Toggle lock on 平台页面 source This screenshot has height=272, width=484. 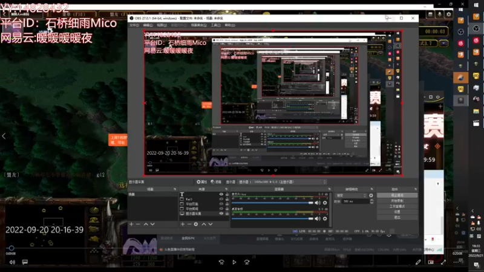pos(227,204)
